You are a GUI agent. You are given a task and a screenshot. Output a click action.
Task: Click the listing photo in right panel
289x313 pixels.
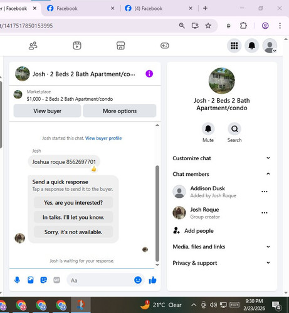pyautogui.click(x=222, y=81)
